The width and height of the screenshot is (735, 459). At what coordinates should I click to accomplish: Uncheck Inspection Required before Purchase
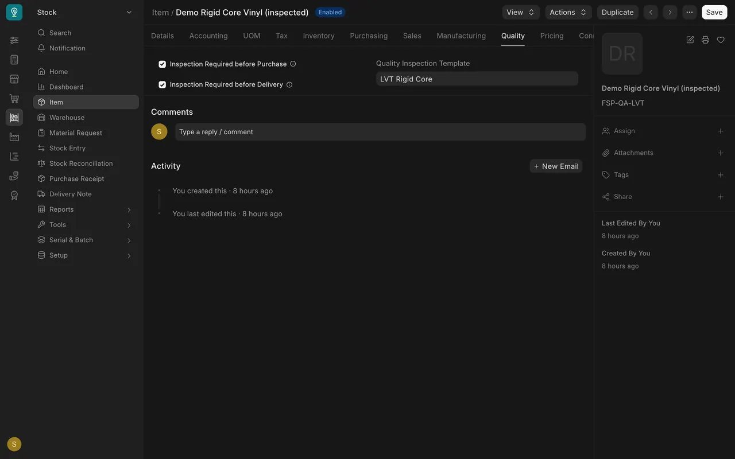(x=162, y=64)
